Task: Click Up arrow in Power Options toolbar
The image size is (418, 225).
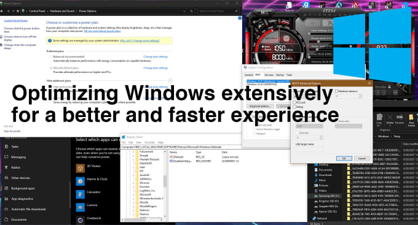Action: pos(18,11)
